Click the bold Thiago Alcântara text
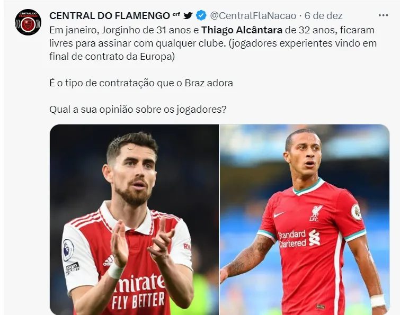This screenshot has width=400, height=315. coord(242,30)
